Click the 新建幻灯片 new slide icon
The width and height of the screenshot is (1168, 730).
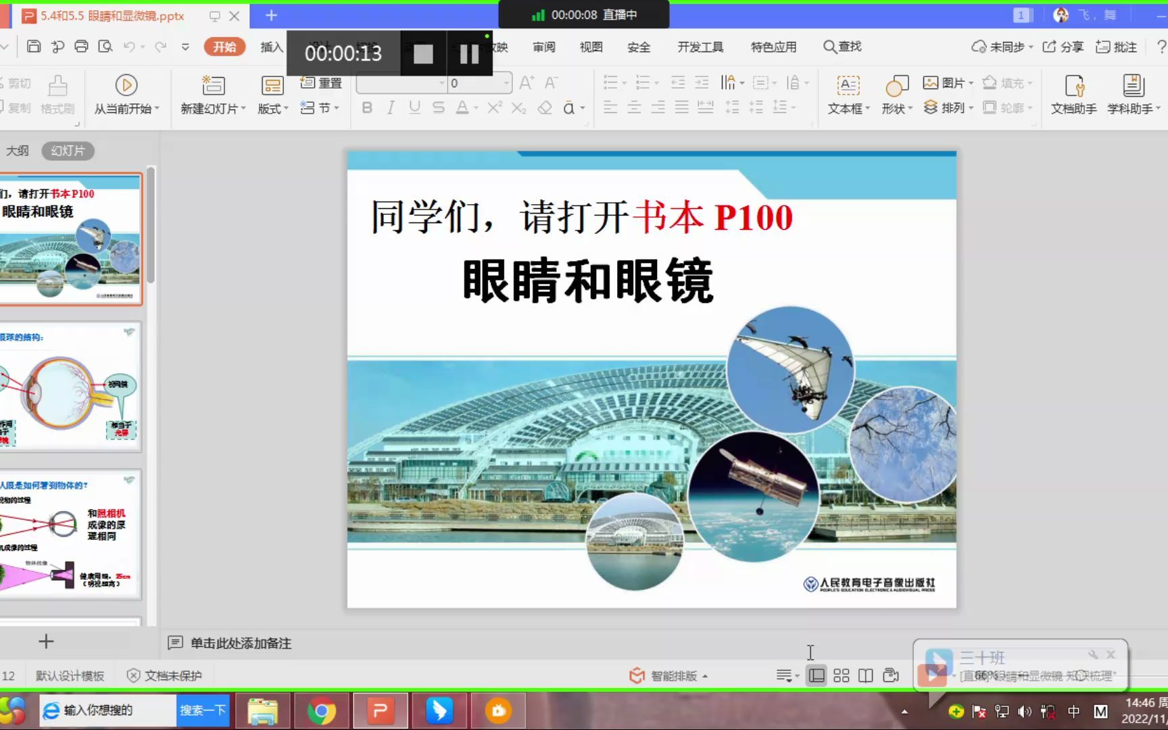[x=213, y=85]
